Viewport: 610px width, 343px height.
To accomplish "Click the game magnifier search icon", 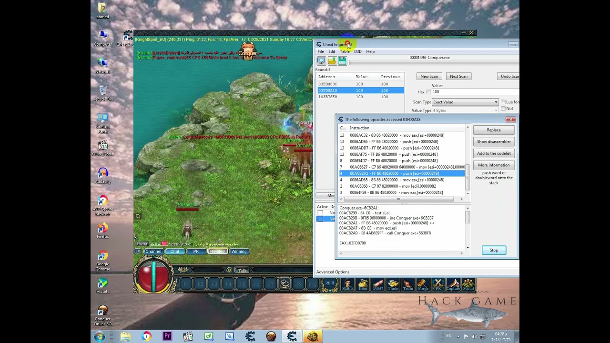I will coord(138,216).
